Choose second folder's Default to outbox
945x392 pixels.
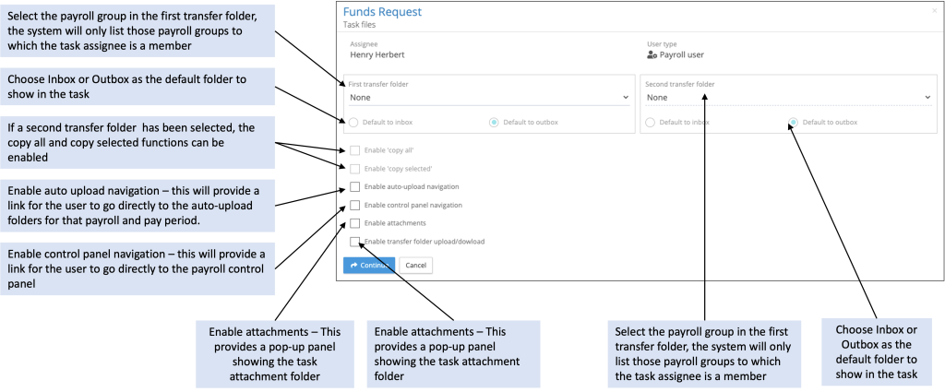pos(794,123)
